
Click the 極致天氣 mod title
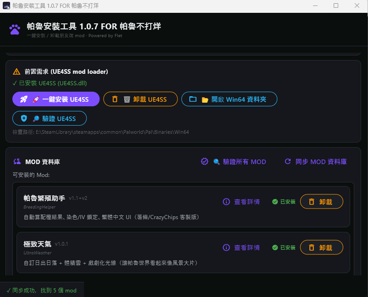(37, 244)
